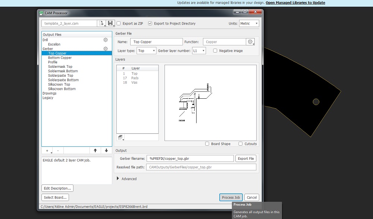Screen dimensions: 373x219
Task: Open Managed Libraries to Update link
Action: click(x=295, y=3)
